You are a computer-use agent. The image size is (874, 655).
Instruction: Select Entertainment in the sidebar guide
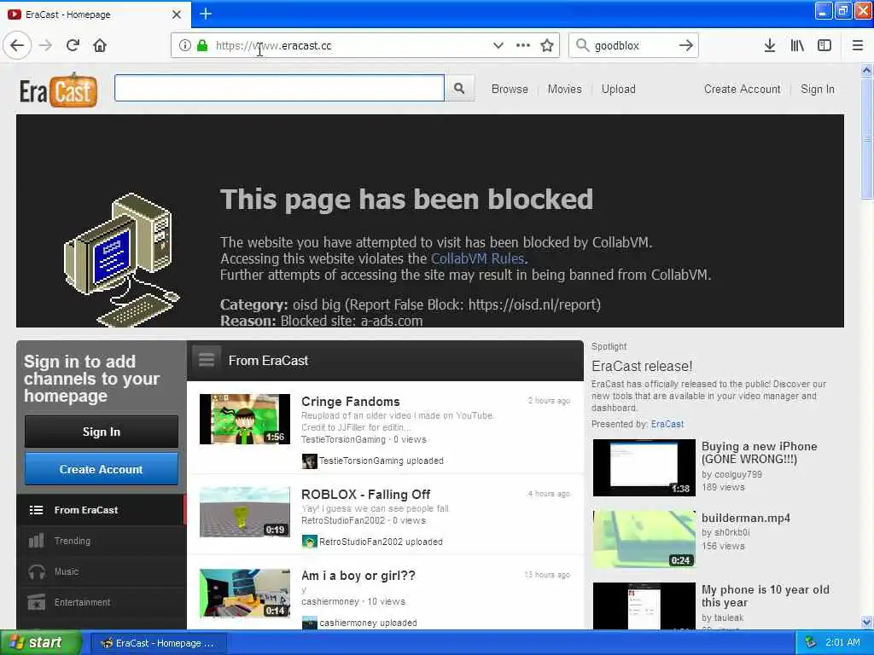tap(101, 602)
